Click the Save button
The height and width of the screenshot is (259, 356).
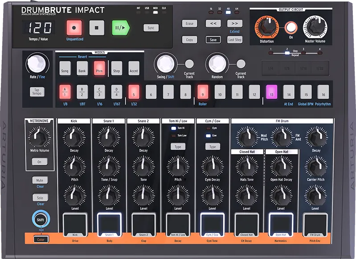pyautogui.click(x=213, y=40)
